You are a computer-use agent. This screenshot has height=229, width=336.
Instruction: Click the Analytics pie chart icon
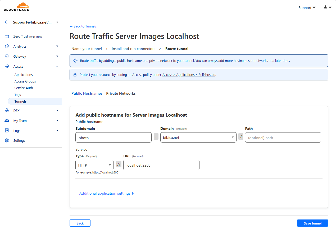coord(7,46)
